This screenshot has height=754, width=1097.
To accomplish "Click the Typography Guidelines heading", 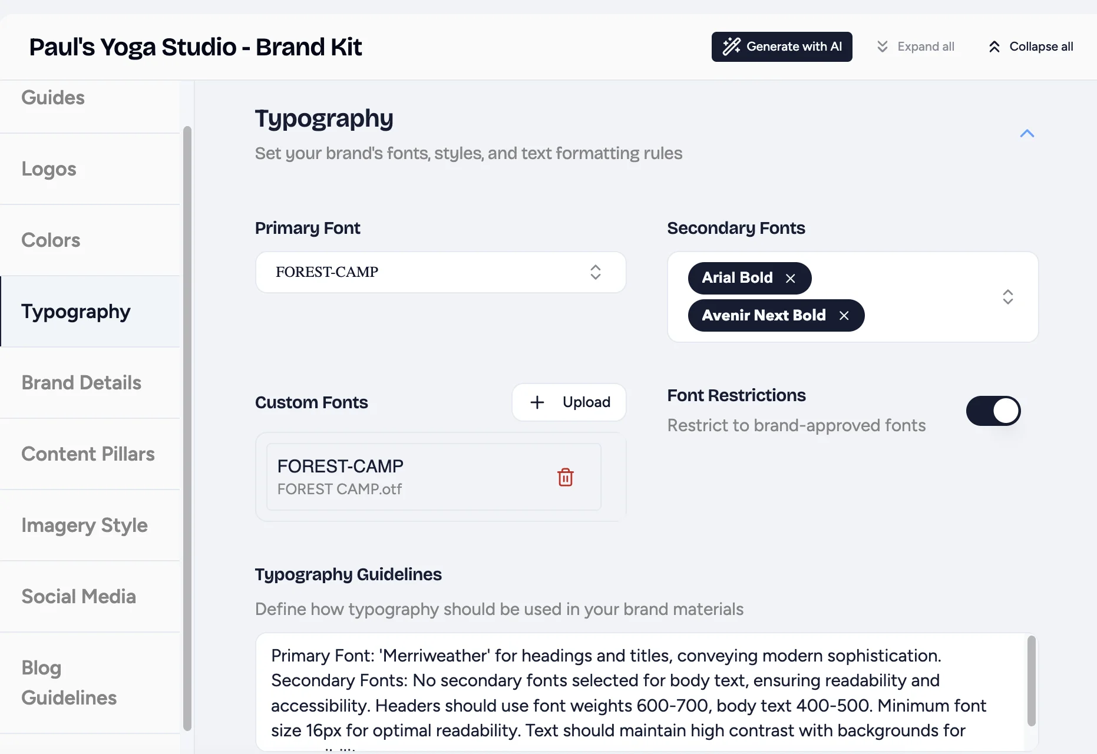I will click(348, 574).
